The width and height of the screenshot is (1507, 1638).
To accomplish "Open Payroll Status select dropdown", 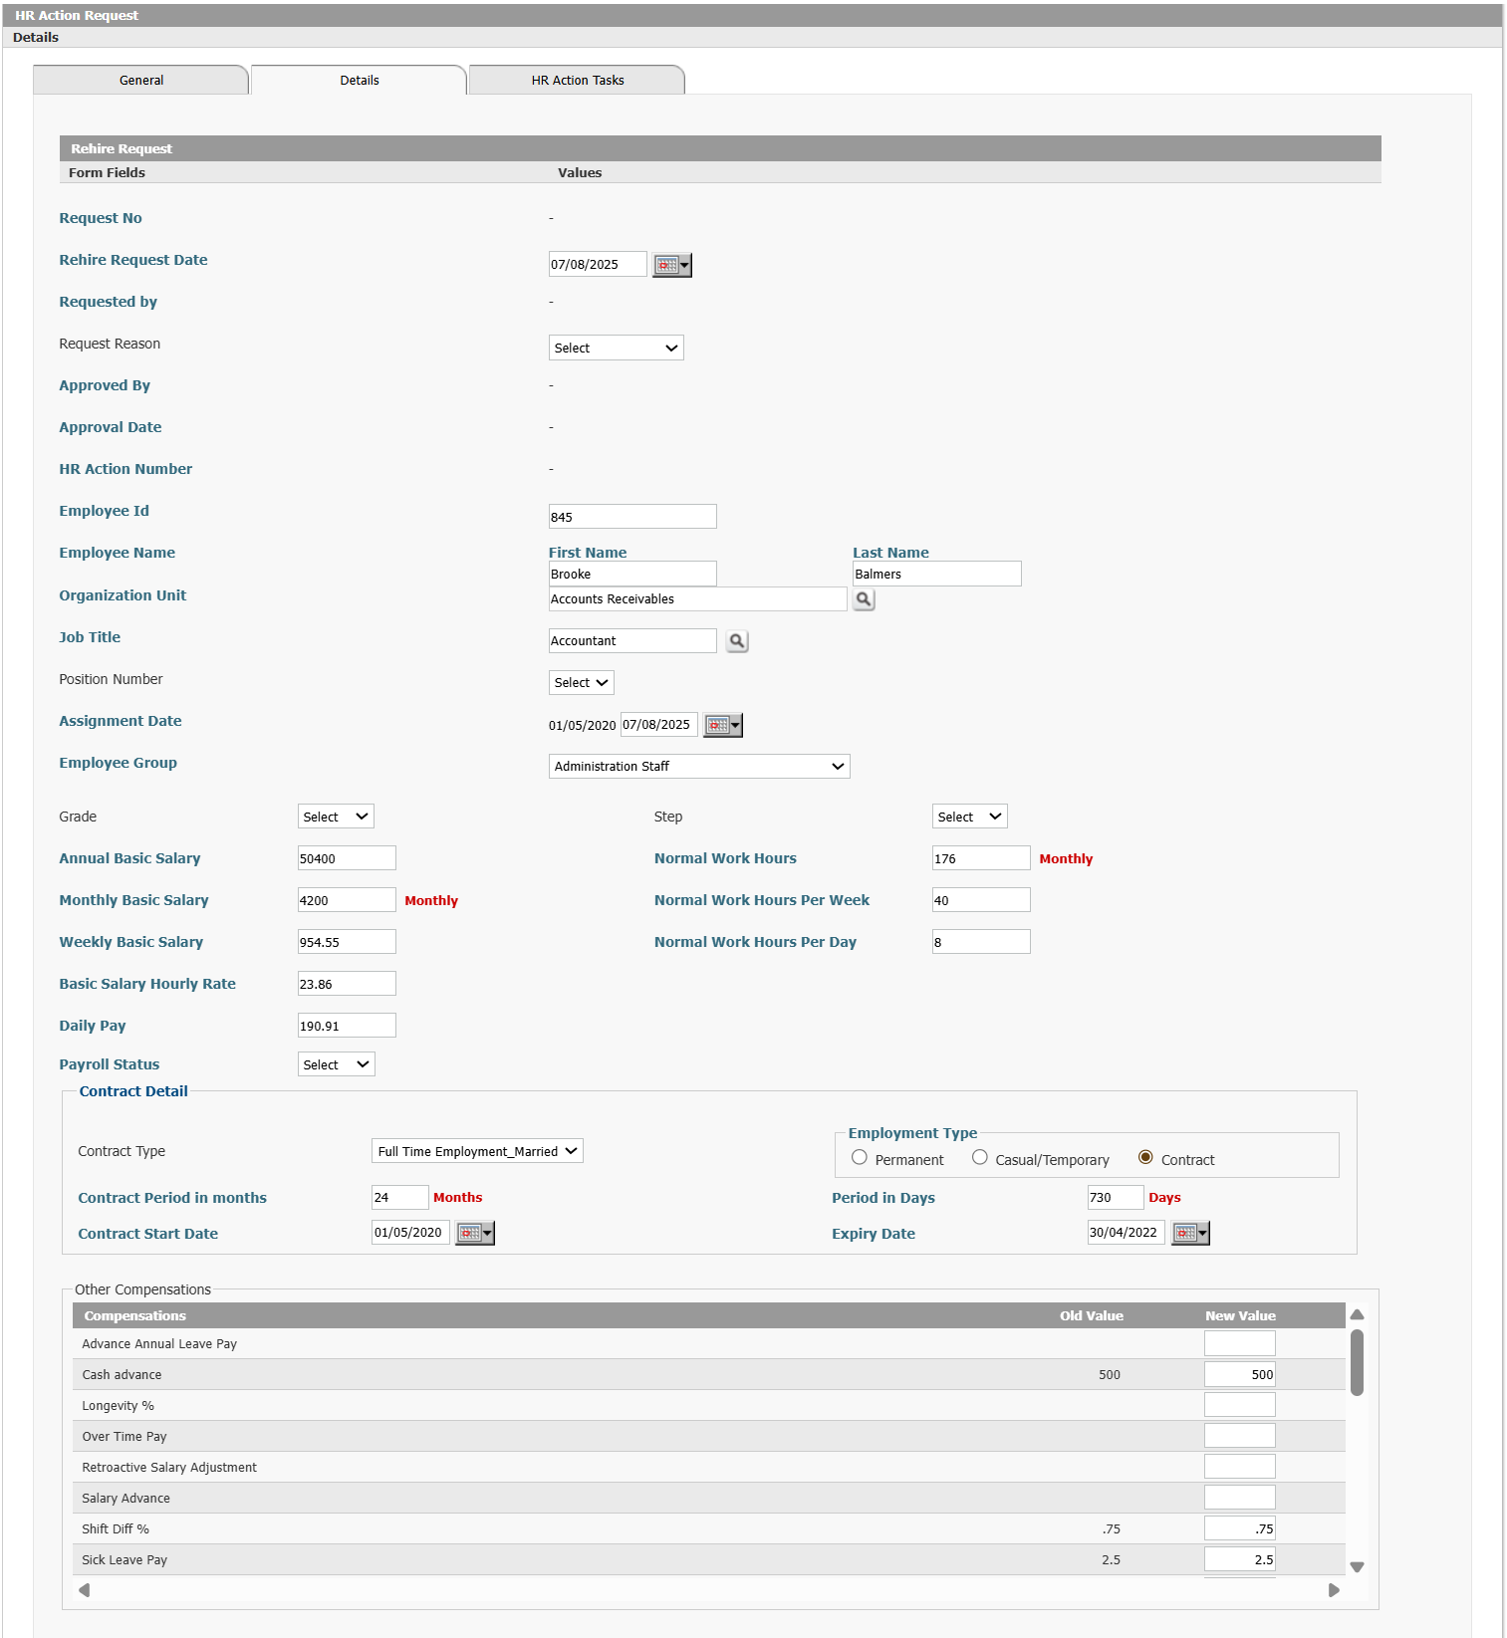I will point(337,1064).
